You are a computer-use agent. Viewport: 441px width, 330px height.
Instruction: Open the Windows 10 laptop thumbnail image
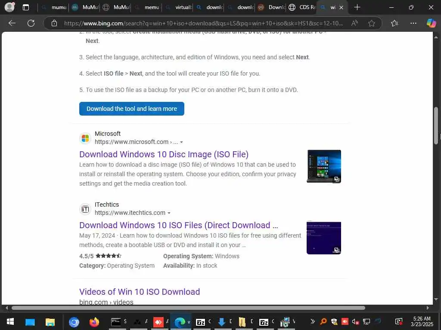(x=324, y=166)
